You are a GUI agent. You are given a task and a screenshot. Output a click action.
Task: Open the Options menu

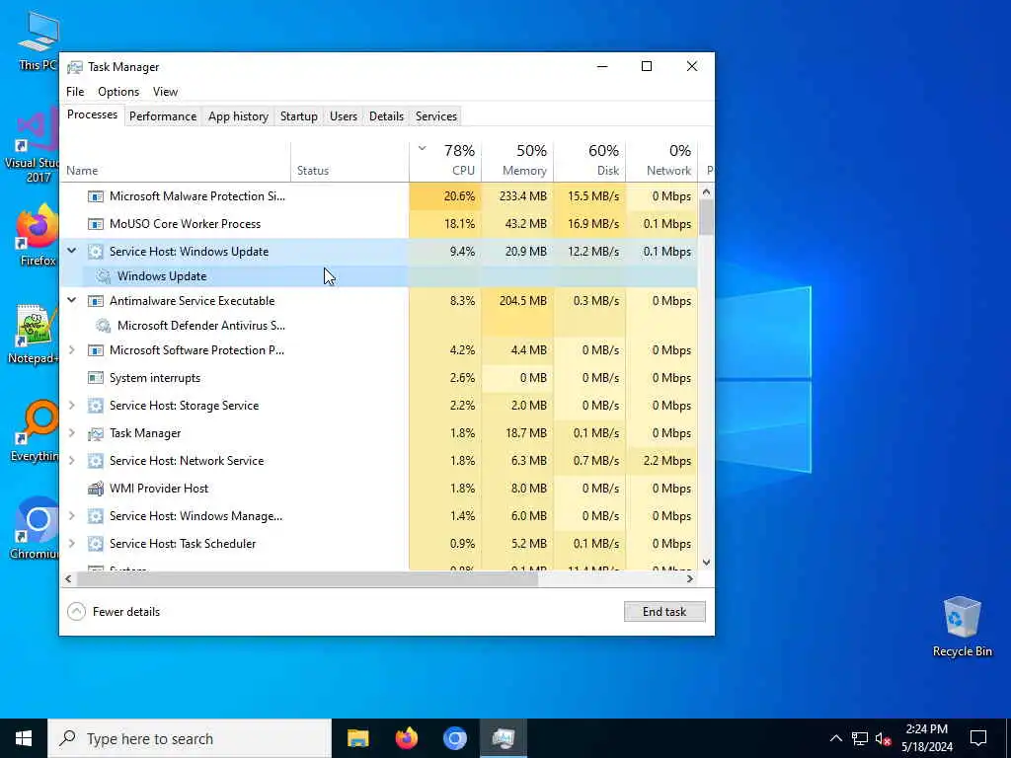click(x=118, y=92)
